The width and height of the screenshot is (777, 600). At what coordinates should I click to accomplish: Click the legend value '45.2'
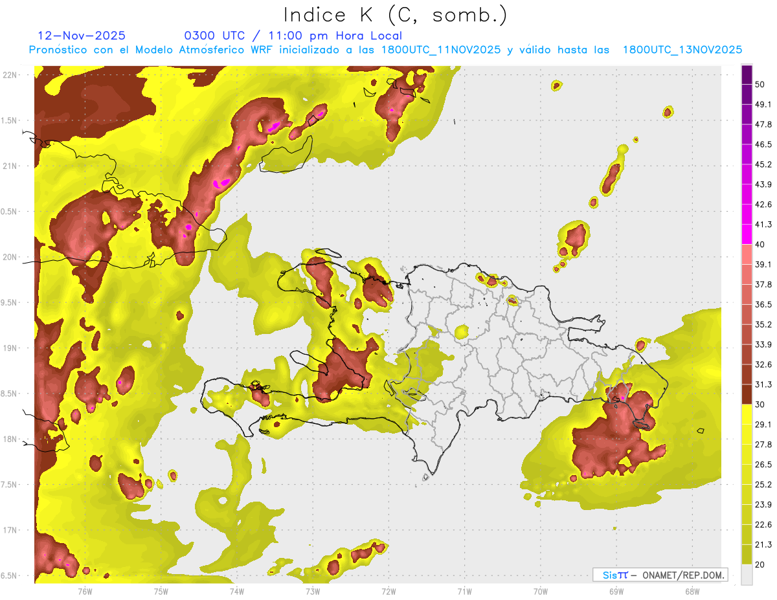tap(763, 164)
